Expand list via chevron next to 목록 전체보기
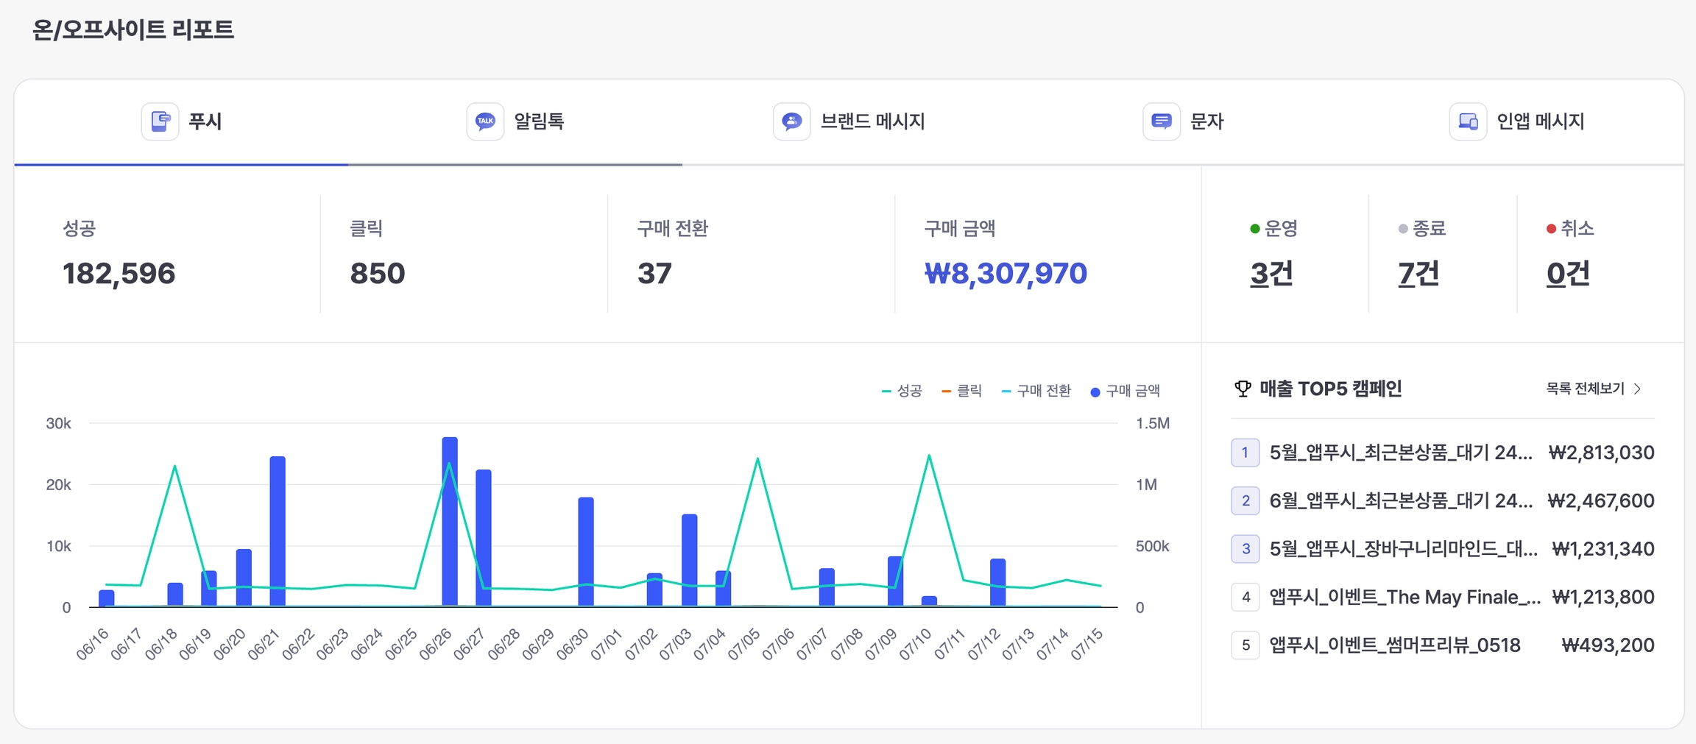The height and width of the screenshot is (744, 1696). (x=1638, y=389)
